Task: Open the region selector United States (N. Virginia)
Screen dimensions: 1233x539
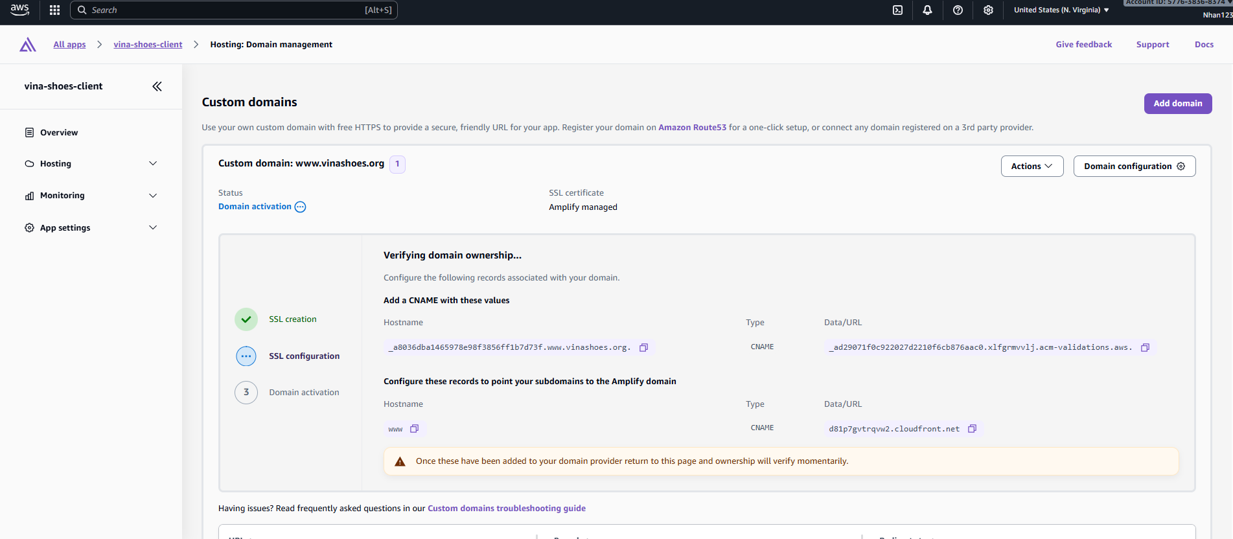Action: [x=1061, y=10]
